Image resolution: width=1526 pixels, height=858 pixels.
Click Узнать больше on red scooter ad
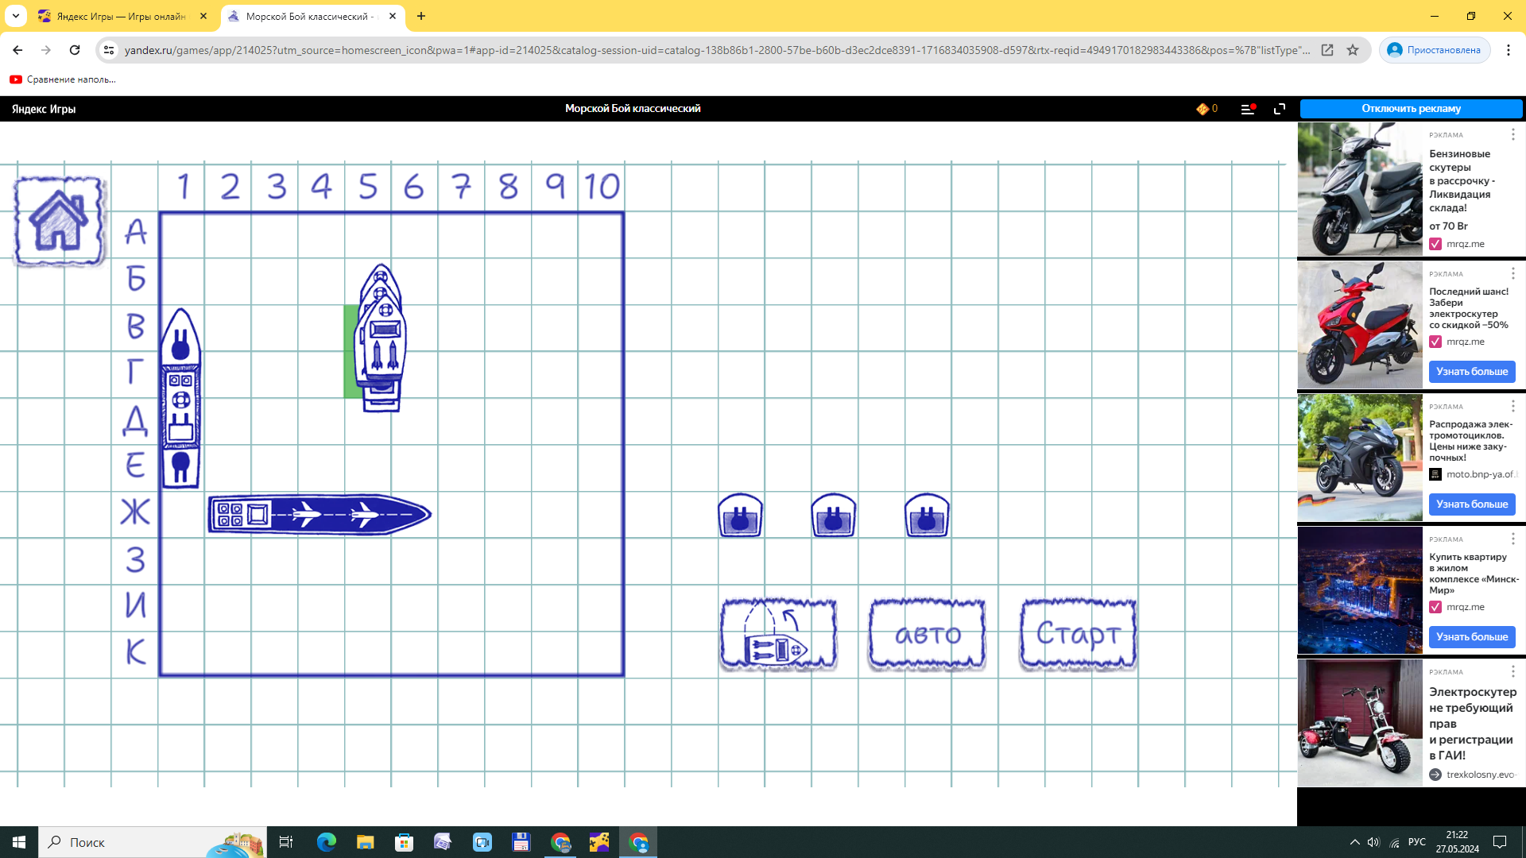pyautogui.click(x=1471, y=372)
